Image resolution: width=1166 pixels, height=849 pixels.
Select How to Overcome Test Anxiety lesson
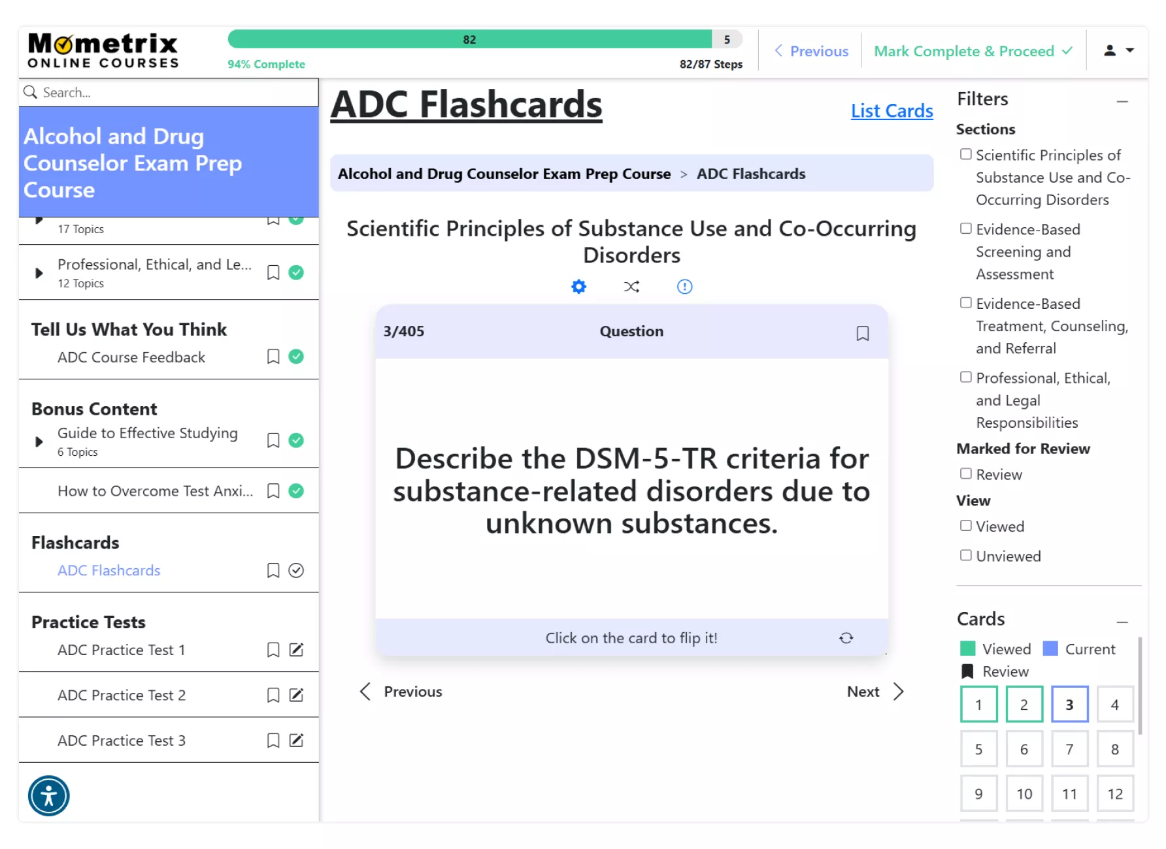(x=155, y=491)
